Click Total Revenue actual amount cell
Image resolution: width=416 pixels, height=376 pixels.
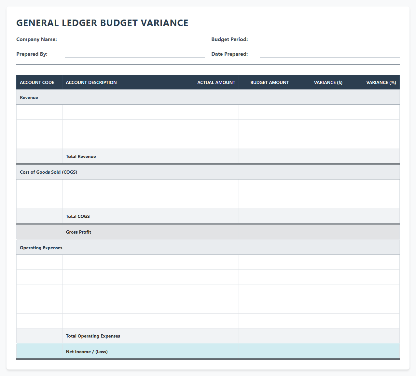[212, 156]
